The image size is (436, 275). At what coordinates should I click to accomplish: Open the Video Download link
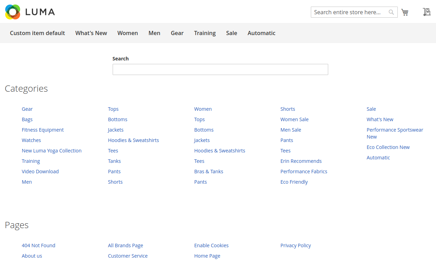pos(40,172)
